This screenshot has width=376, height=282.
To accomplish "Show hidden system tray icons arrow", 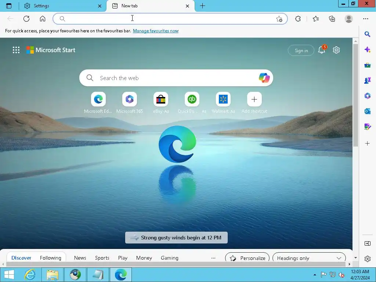I will pyautogui.click(x=315, y=275).
